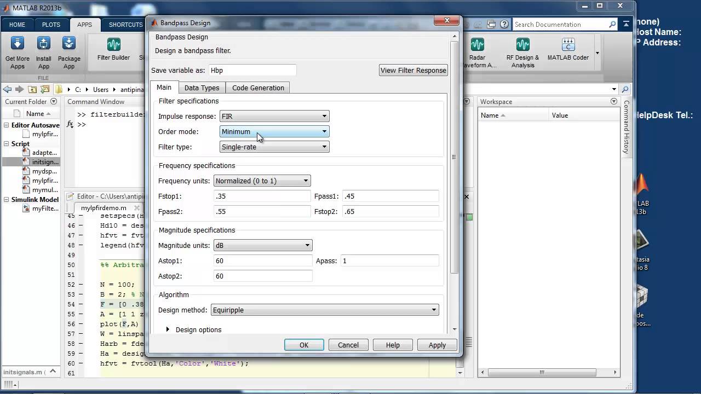Open Get More Apps in MATLAB toolstrip
The image size is (701, 394).
pyautogui.click(x=18, y=53)
